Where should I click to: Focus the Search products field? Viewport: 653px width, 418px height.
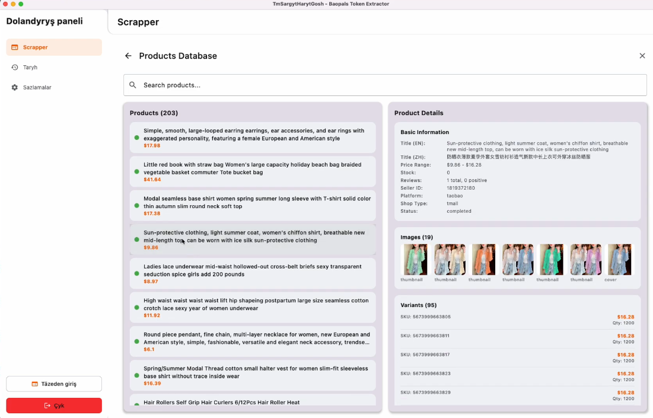[x=385, y=85]
